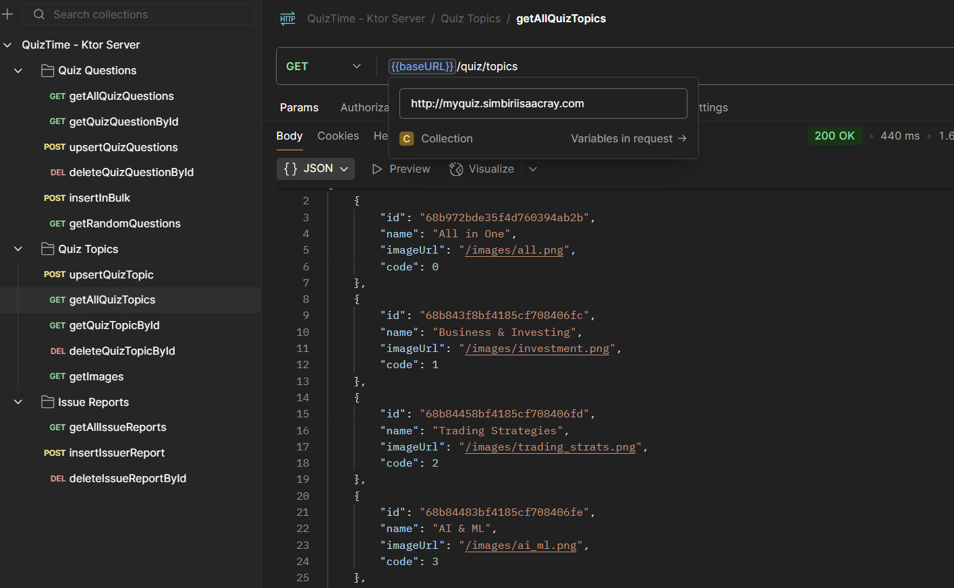The image size is (954, 588).
Task: Open the Params tab
Action: coord(299,107)
